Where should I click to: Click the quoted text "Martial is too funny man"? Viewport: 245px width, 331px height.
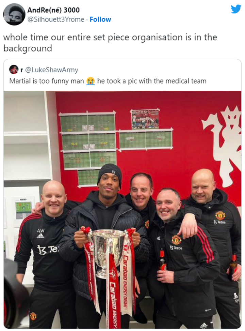pos(47,81)
